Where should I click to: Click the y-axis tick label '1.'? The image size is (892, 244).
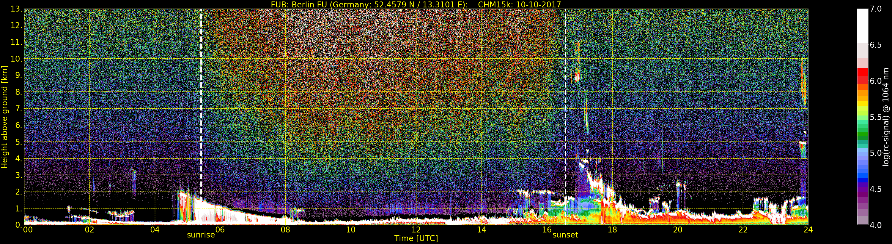(19, 208)
